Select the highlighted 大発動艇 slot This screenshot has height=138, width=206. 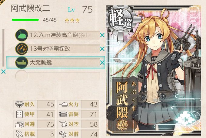(56, 63)
